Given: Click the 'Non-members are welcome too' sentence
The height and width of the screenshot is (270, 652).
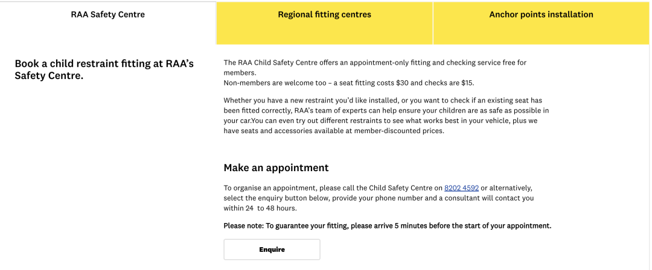Looking at the screenshot, I should [x=349, y=83].
